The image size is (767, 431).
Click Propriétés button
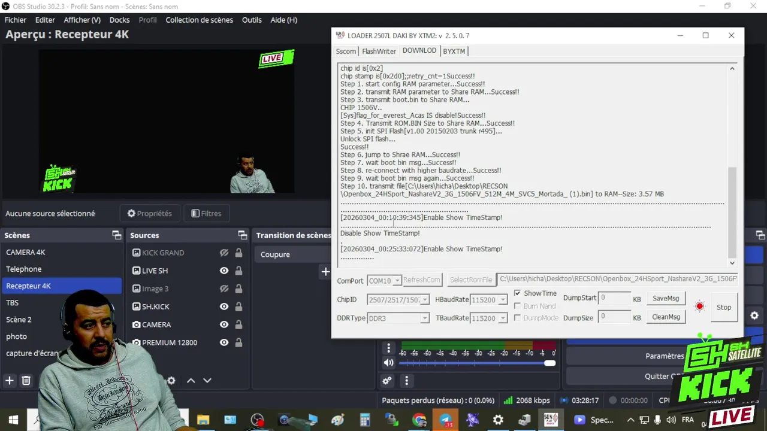pos(150,213)
